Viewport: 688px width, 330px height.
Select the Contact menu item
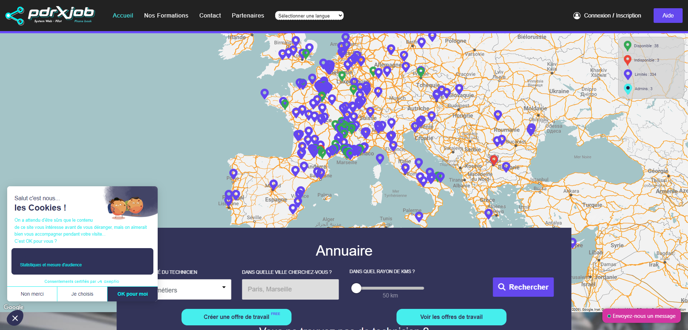[x=210, y=16]
